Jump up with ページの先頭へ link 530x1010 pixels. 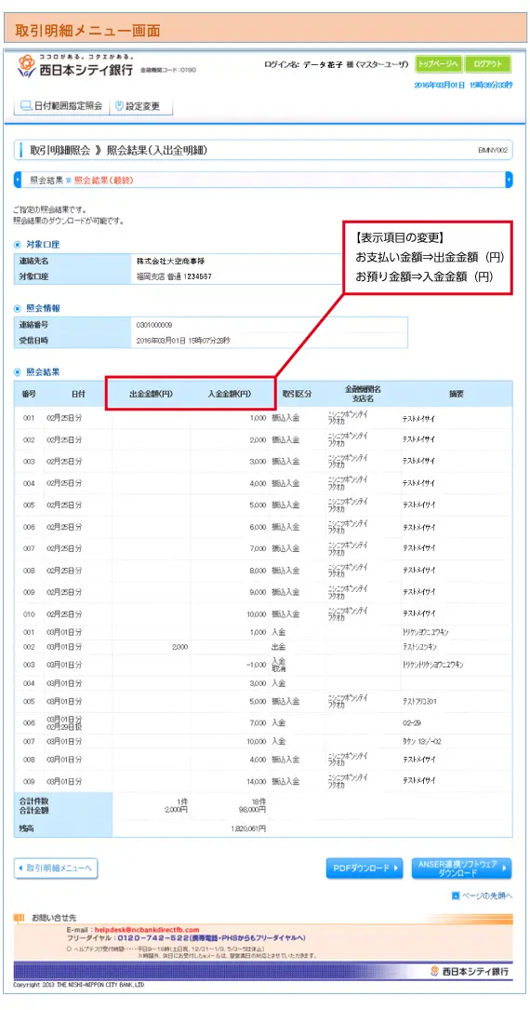click(483, 895)
